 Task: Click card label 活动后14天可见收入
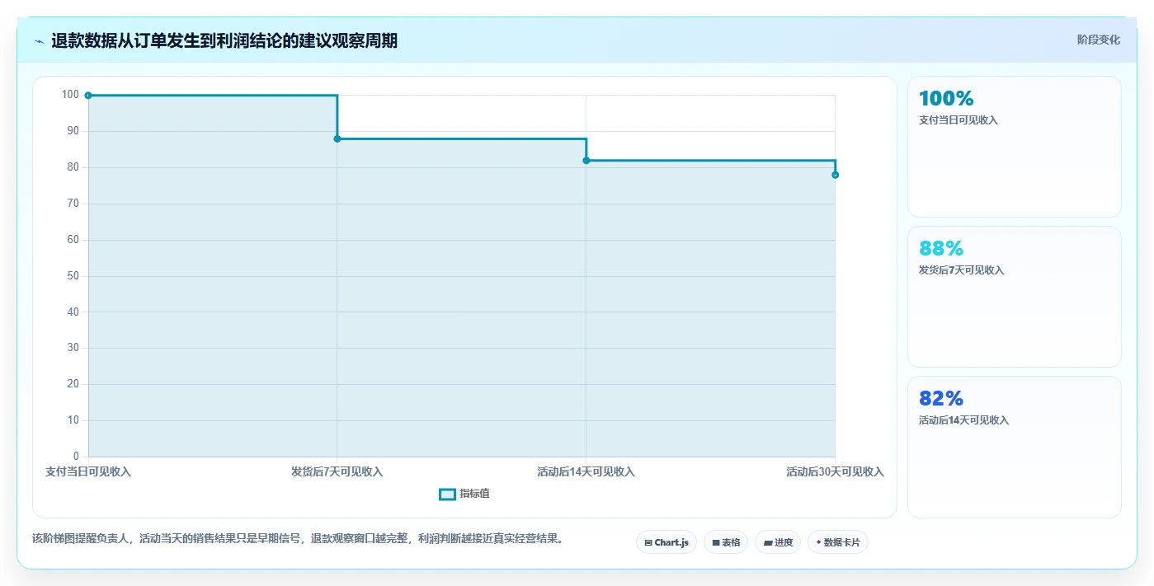(963, 420)
